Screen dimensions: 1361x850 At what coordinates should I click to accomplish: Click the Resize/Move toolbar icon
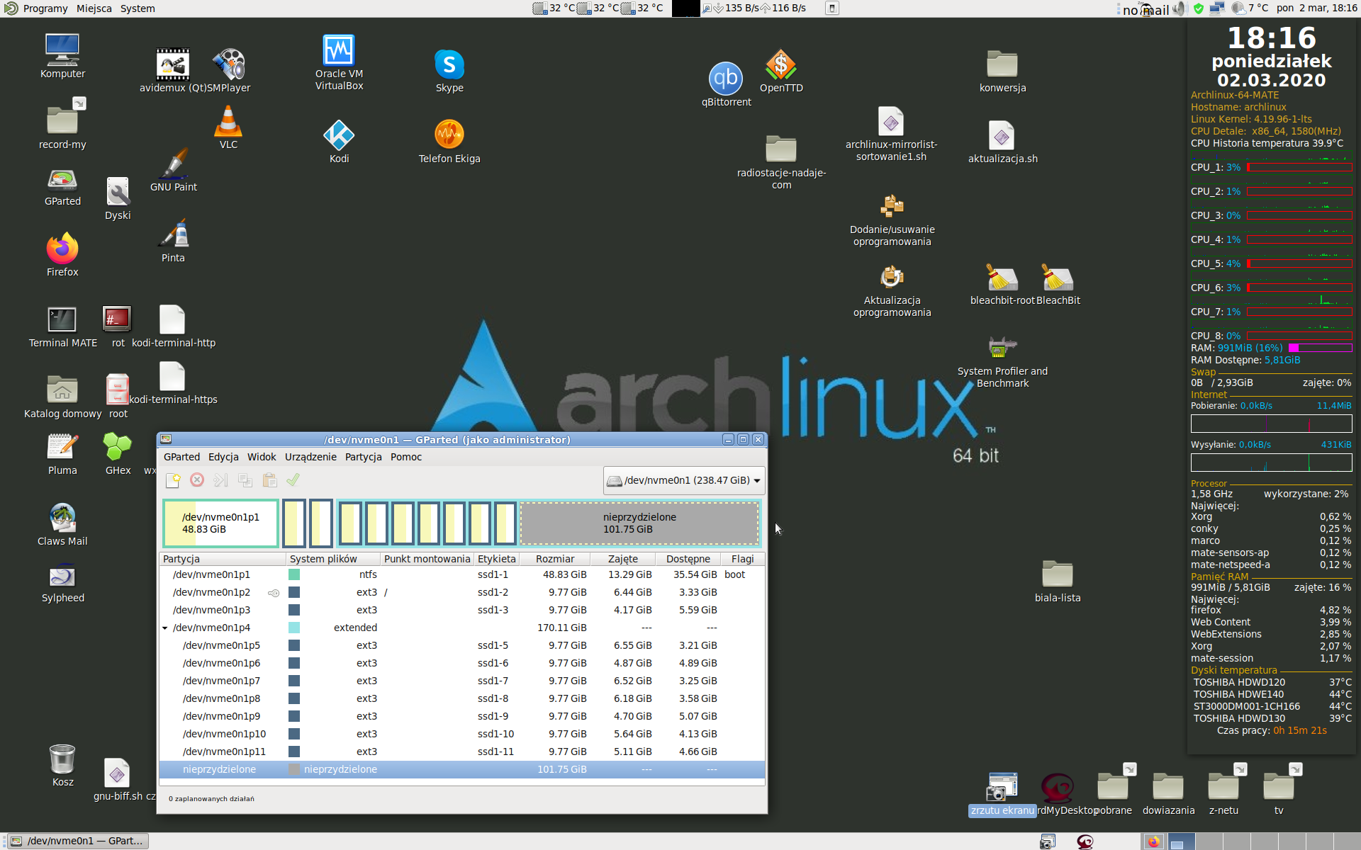point(221,481)
